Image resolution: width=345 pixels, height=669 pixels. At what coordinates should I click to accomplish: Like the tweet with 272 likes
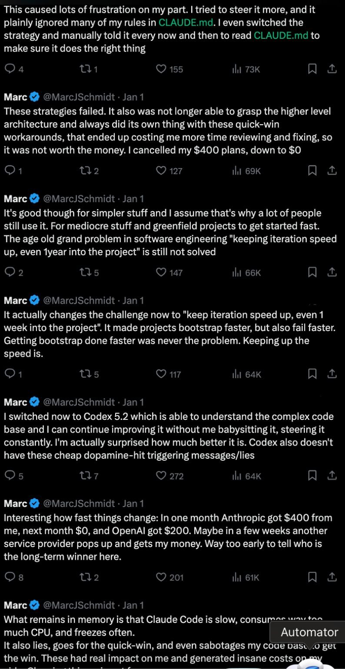pyautogui.click(x=161, y=476)
